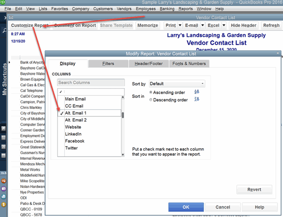Click the blue icon in the sidebar's bottom section
Screen dimensions: 283x217
(x=4, y=196)
